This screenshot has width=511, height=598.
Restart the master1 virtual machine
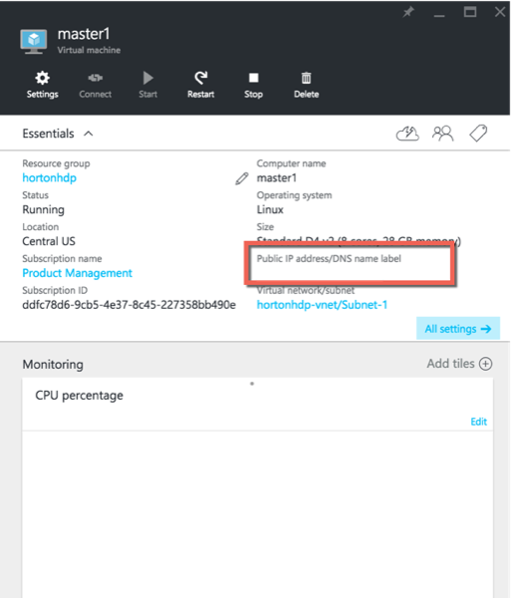[x=201, y=85]
